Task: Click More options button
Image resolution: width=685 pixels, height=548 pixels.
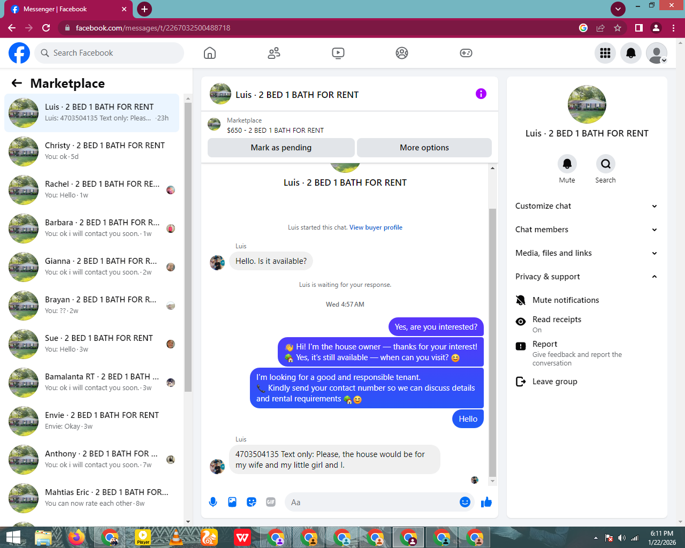Action: pos(424,148)
